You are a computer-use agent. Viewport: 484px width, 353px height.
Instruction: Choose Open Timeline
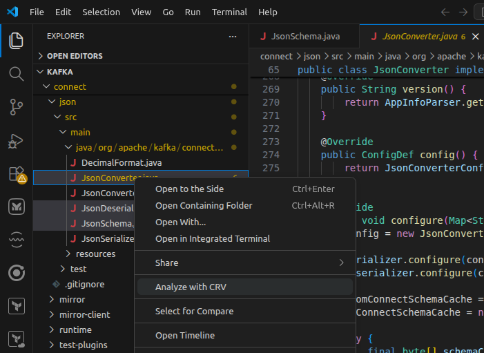point(245,336)
